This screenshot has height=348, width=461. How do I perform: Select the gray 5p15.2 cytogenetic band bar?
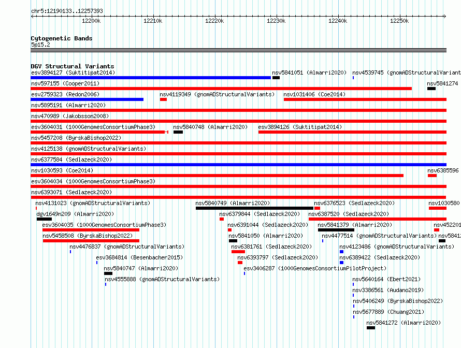coord(239,50)
